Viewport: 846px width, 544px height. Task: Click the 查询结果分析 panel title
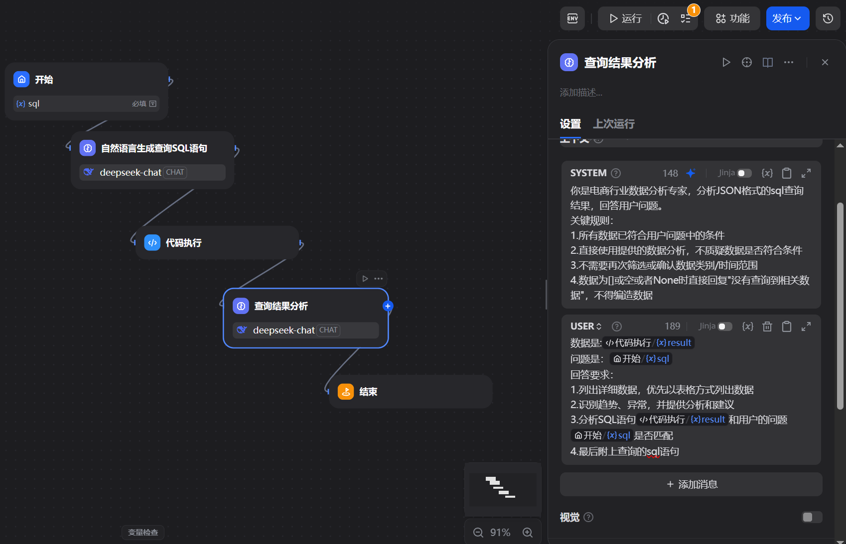point(620,62)
